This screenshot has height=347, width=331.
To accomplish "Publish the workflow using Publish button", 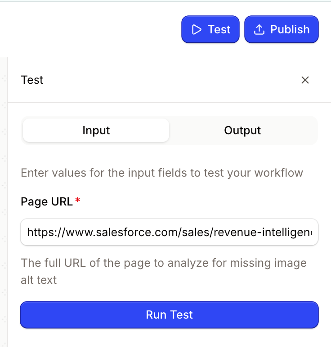I will (282, 29).
